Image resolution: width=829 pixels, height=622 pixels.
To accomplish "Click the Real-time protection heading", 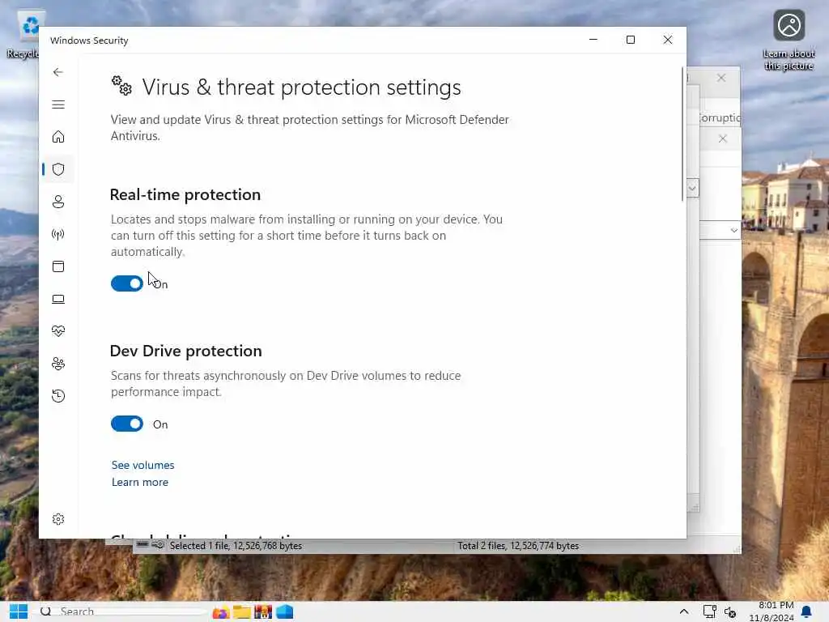I will pyautogui.click(x=185, y=194).
